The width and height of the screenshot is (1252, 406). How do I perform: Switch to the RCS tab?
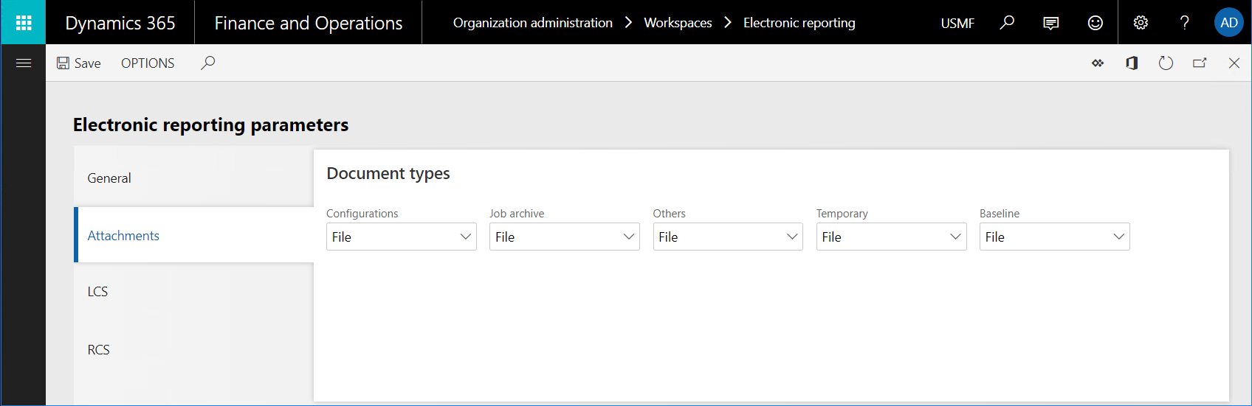pos(193,350)
